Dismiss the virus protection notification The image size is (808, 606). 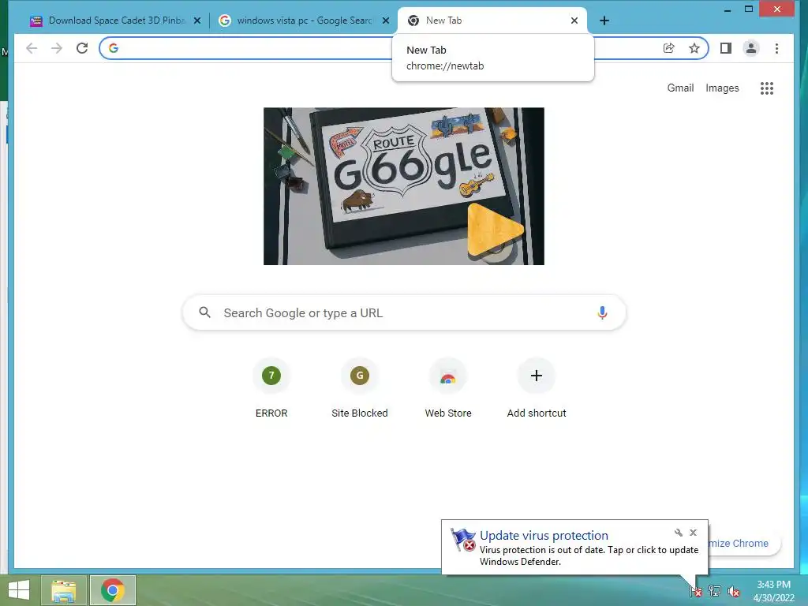click(693, 533)
